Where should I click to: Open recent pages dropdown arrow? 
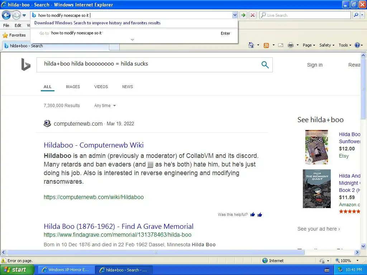pos(24,15)
